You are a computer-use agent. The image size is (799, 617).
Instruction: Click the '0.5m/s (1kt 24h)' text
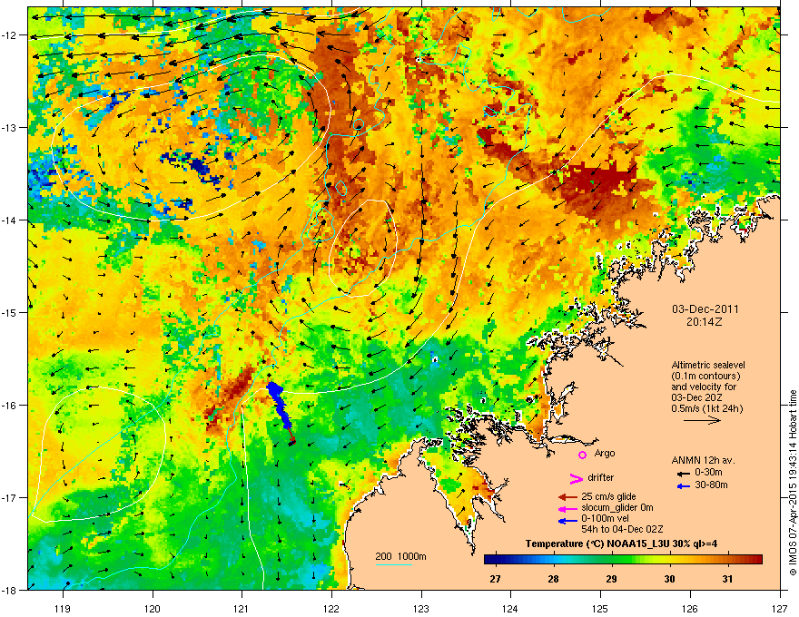pyautogui.click(x=706, y=408)
